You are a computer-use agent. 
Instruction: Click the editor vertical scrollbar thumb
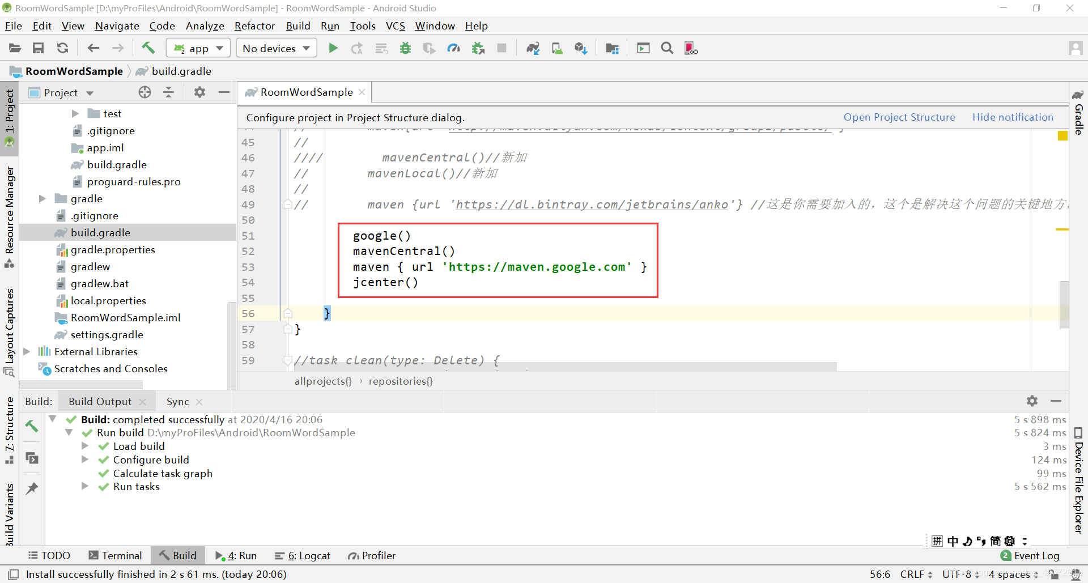tap(1064, 304)
